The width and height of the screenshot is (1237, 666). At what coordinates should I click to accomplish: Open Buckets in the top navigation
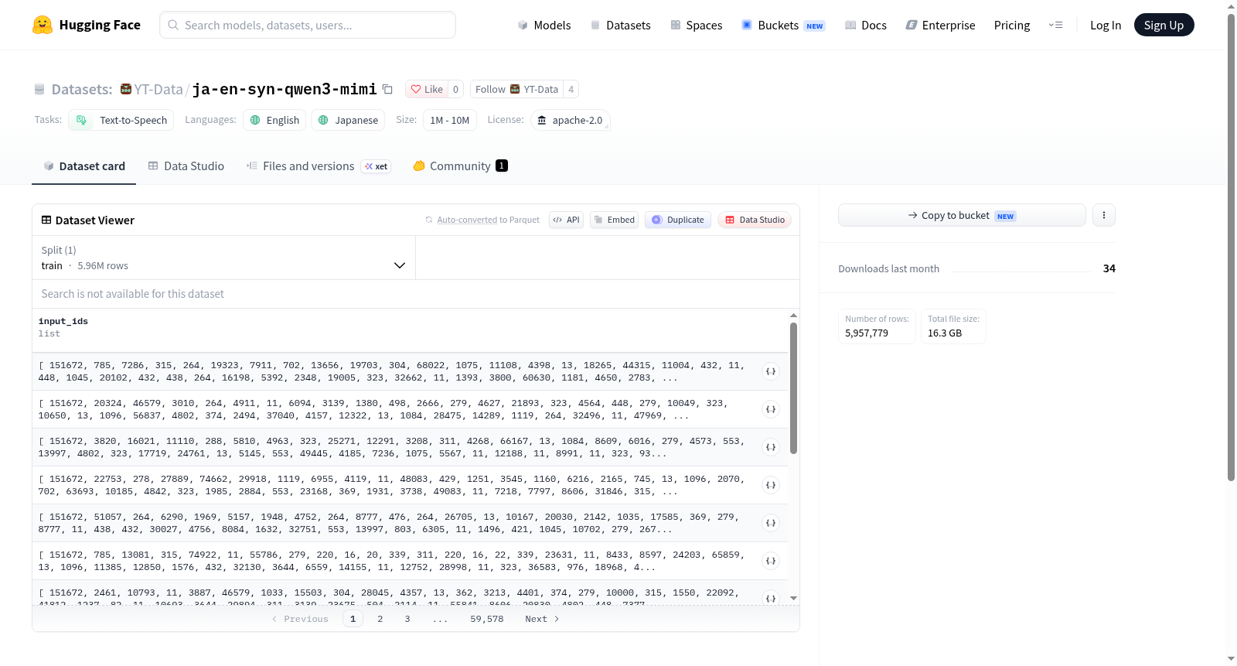[x=783, y=26]
